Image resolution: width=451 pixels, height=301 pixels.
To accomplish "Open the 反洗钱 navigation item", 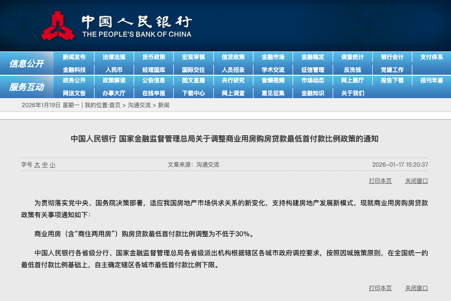I will 352,70.
